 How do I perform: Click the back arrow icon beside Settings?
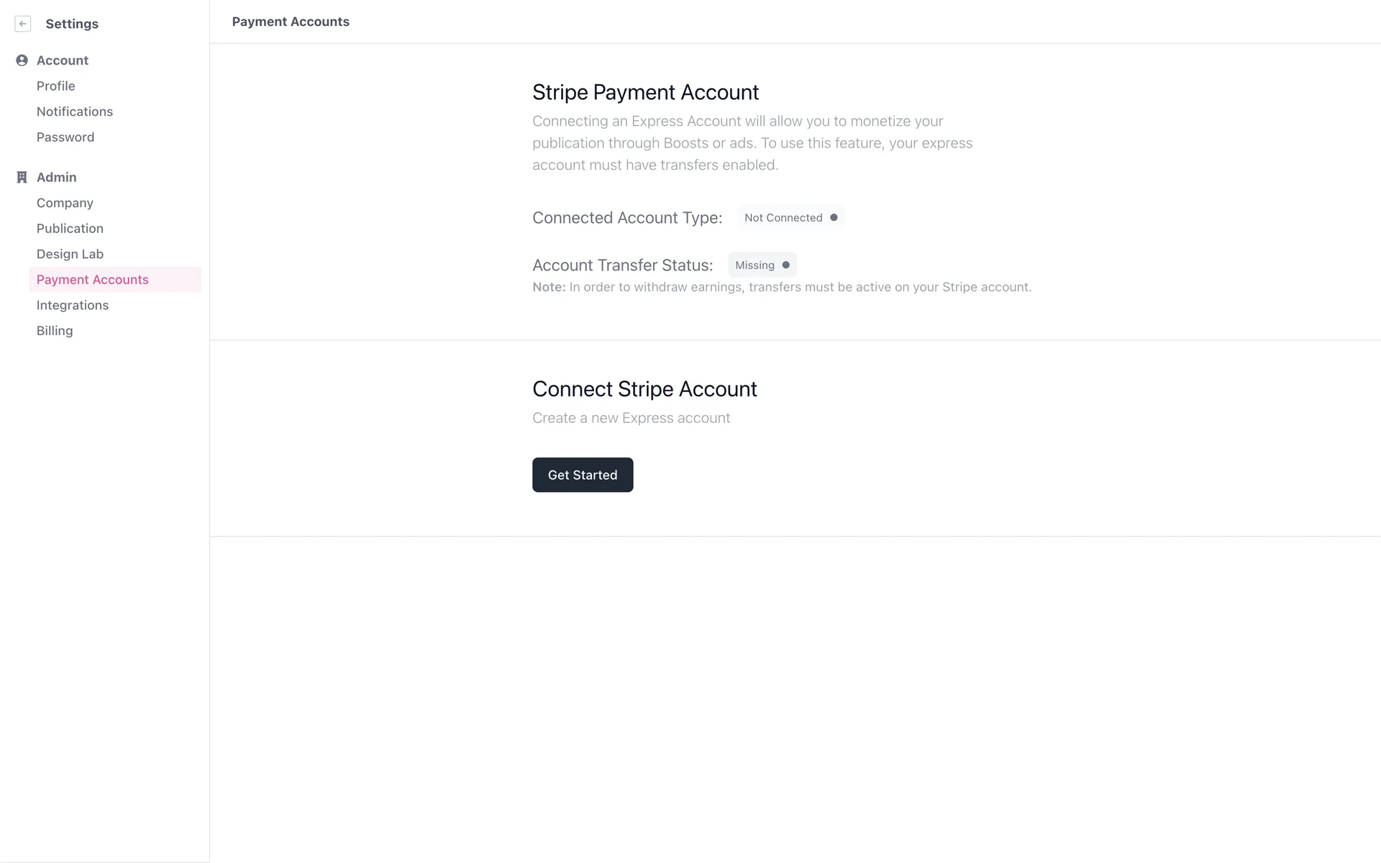[23, 24]
